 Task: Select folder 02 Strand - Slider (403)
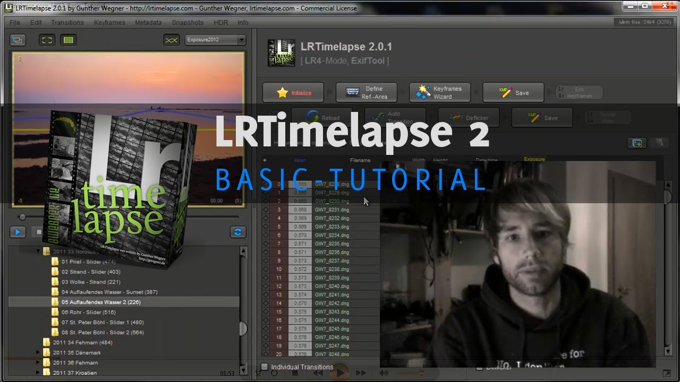pos(90,272)
